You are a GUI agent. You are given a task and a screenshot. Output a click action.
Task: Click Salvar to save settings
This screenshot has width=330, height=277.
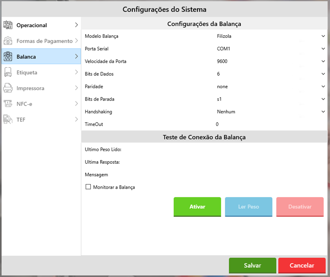click(252, 265)
